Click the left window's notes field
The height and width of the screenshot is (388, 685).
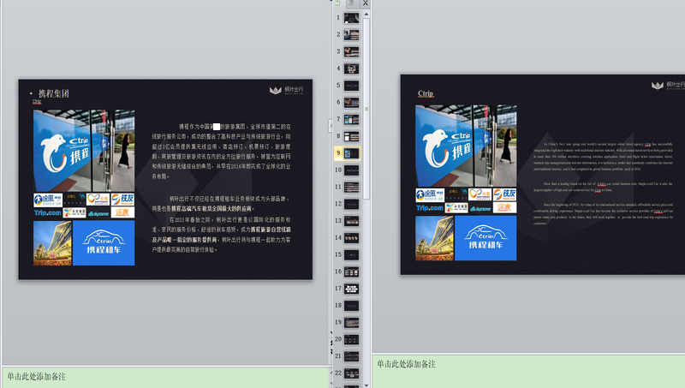coord(165,377)
